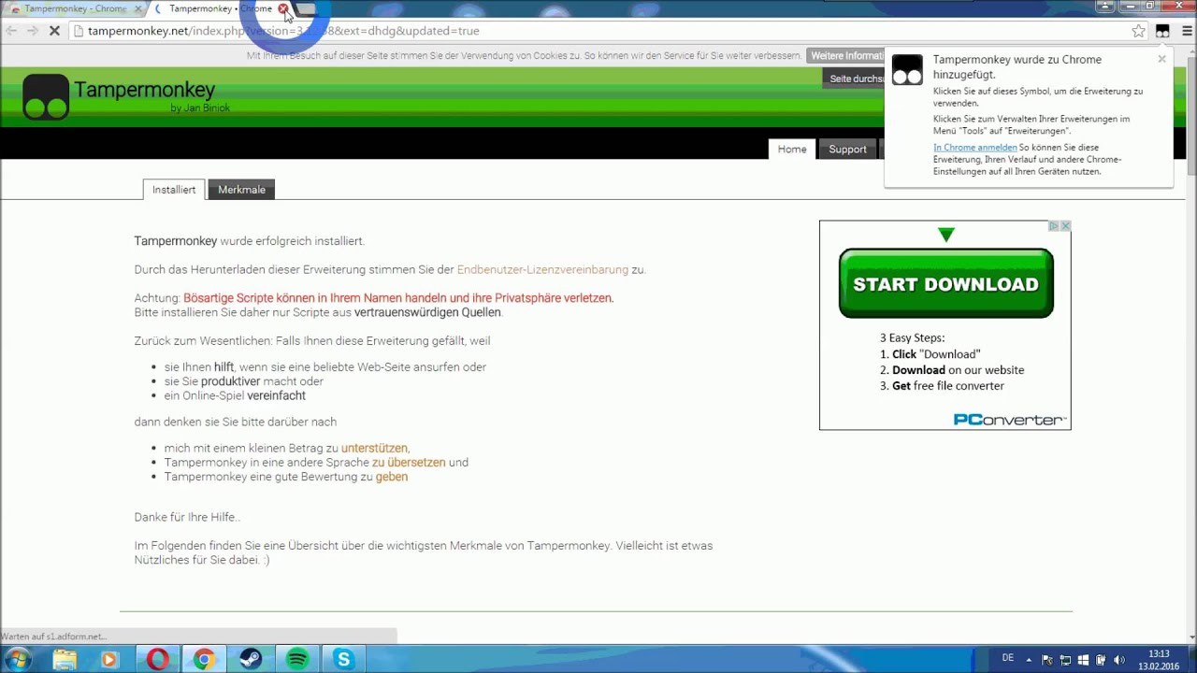Open a new tab button
Screen dimensions: 1197x673
[x=306, y=8]
